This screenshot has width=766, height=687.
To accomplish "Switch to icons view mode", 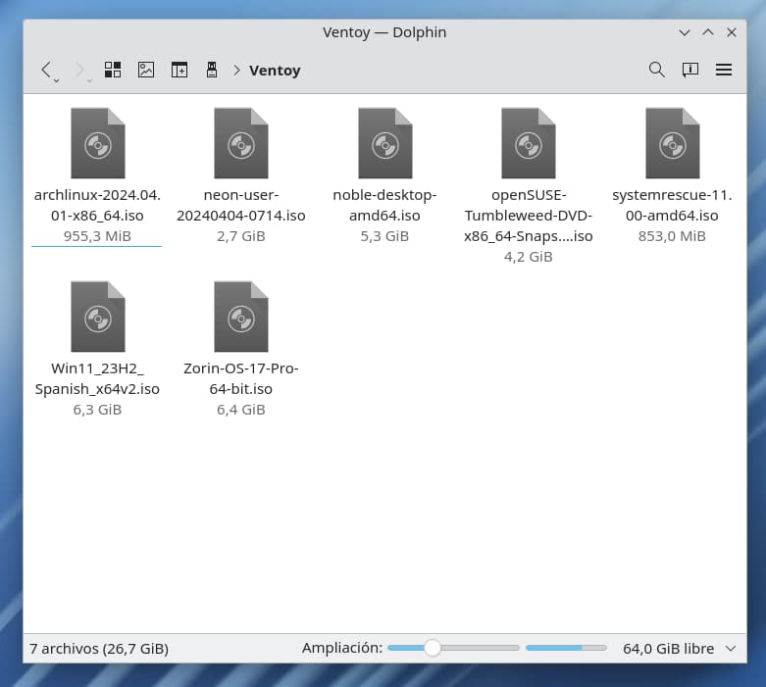I will tap(113, 71).
